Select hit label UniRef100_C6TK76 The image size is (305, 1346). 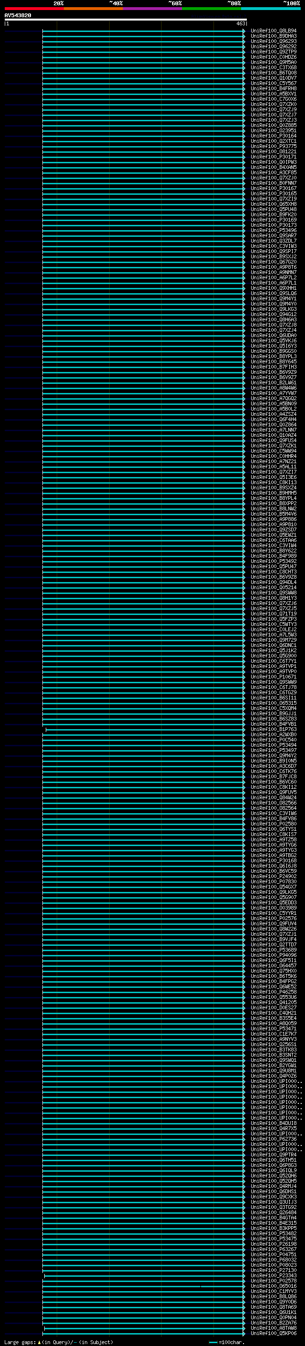pyautogui.click(x=273, y=771)
